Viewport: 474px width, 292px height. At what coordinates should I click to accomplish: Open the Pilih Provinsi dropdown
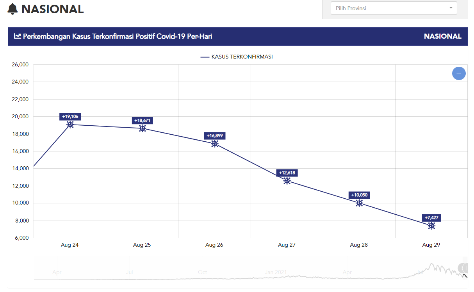pyautogui.click(x=390, y=8)
